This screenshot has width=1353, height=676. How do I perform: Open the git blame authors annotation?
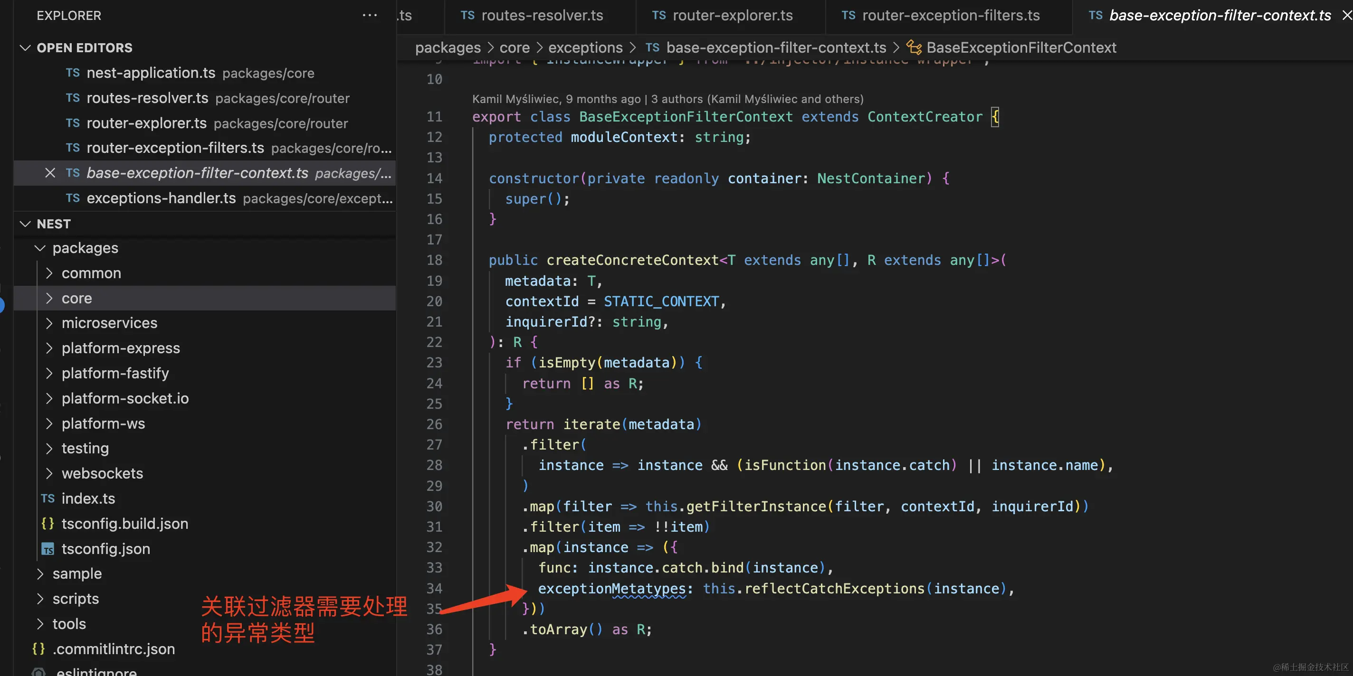(667, 99)
